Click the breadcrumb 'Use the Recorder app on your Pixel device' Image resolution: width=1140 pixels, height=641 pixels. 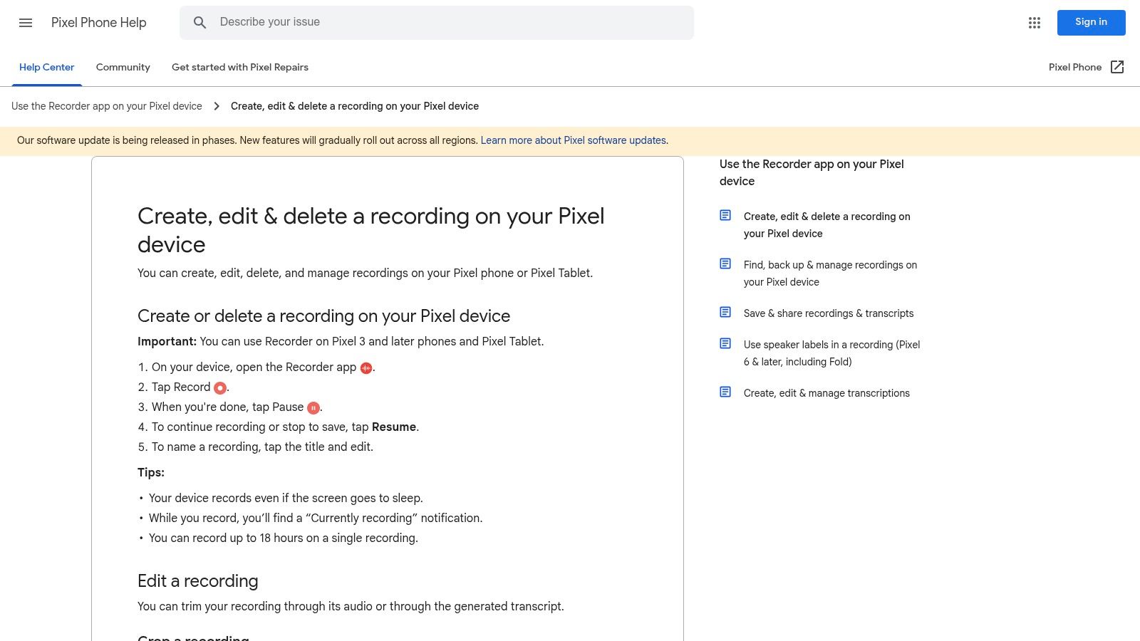coord(106,106)
